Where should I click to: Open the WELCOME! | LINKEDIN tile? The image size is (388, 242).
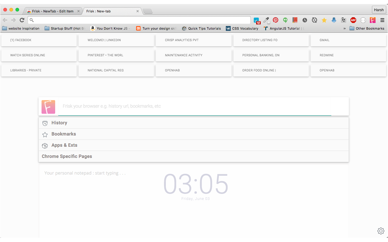(116, 40)
